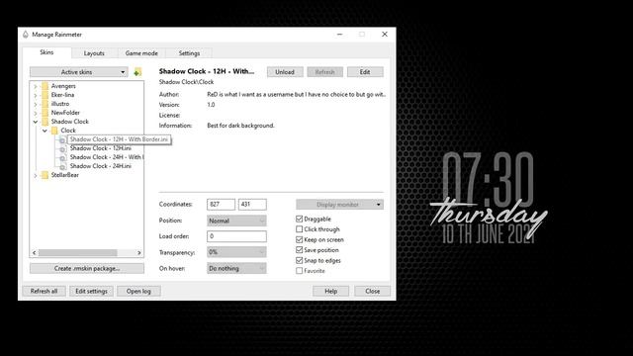The height and width of the screenshot is (356, 633).
Task: Click the Help button
Action: [331, 291]
